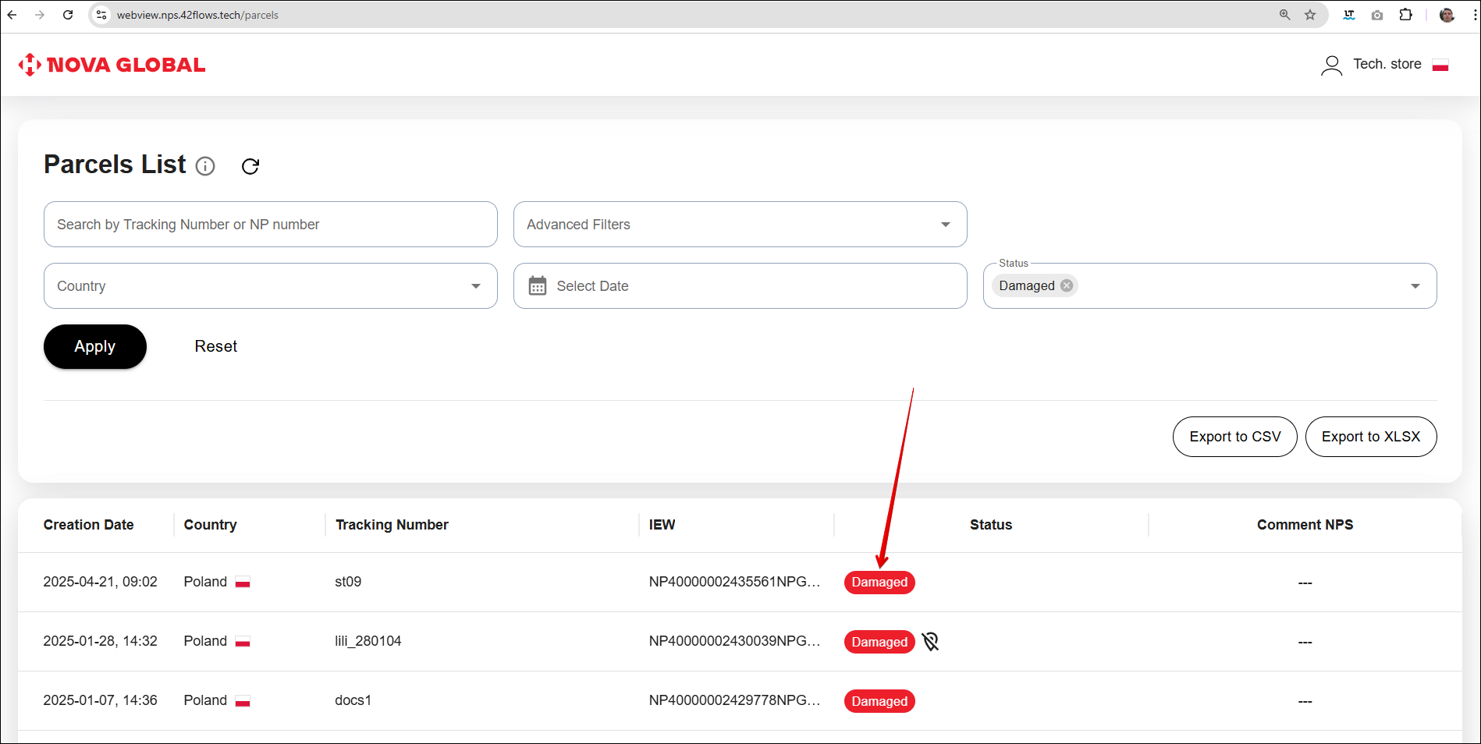Open the browser extensions icon
This screenshot has height=744, width=1481.
(x=1405, y=15)
